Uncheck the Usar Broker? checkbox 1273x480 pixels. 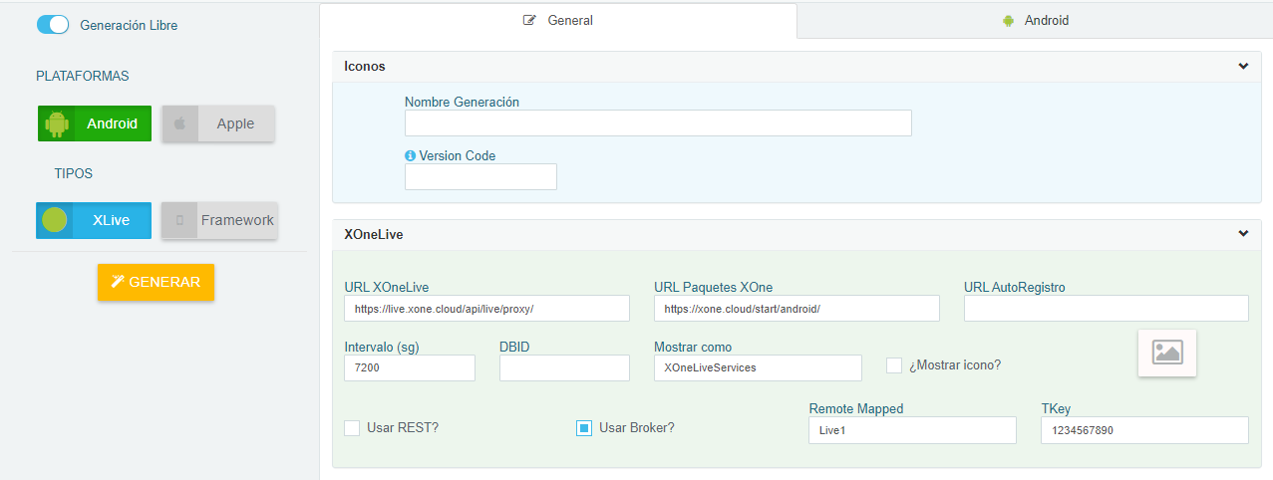pyautogui.click(x=584, y=427)
